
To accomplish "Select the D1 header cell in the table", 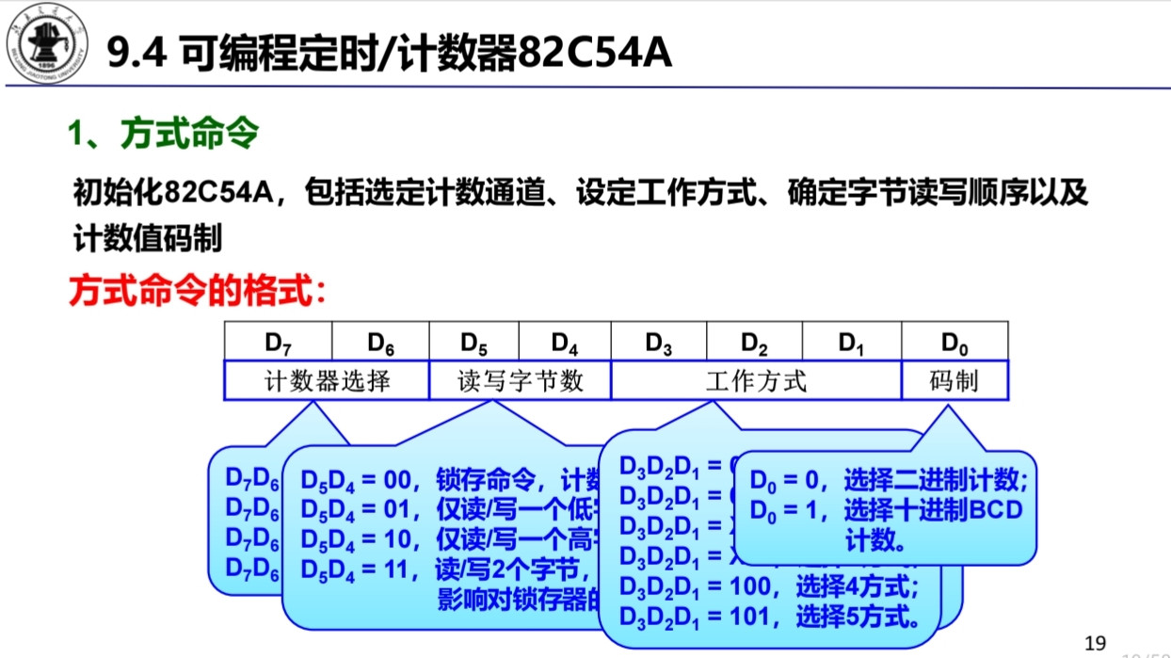I will pos(851,341).
